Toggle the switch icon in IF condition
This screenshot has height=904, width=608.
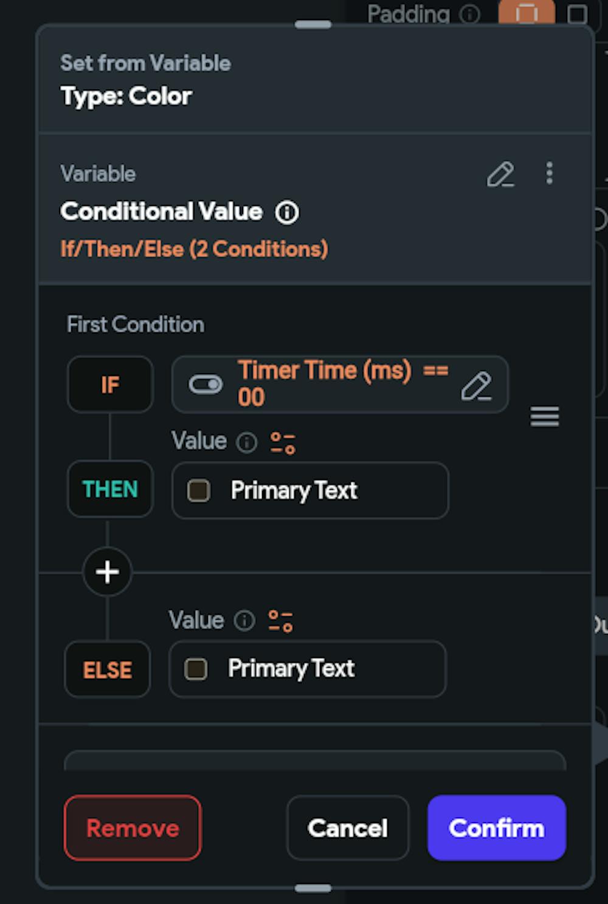206,385
